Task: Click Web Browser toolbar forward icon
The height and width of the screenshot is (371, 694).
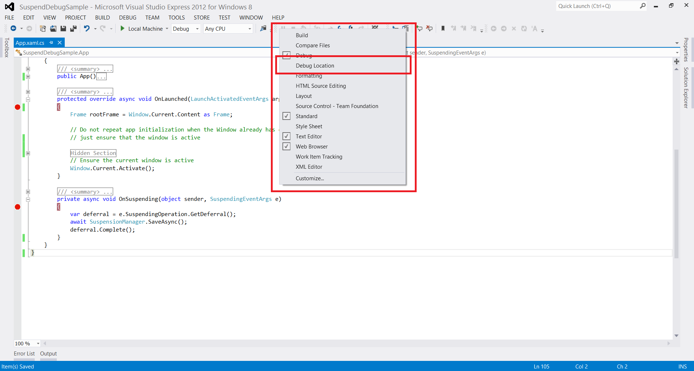Action: click(x=504, y=29)
